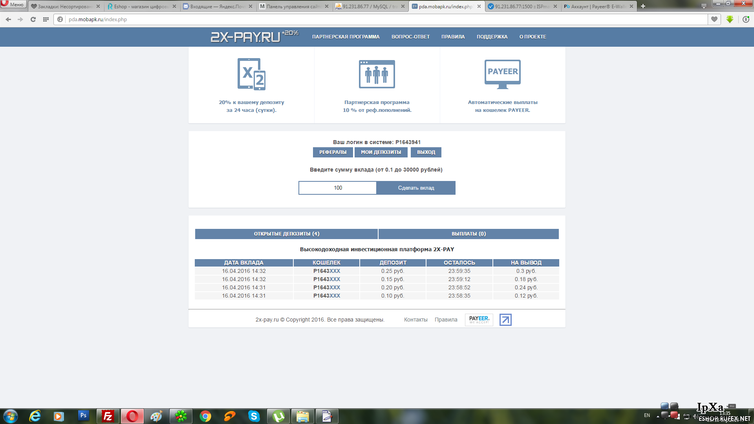
Task: Select the Открытые депозиты (4) tab
Action: point(287,234)
